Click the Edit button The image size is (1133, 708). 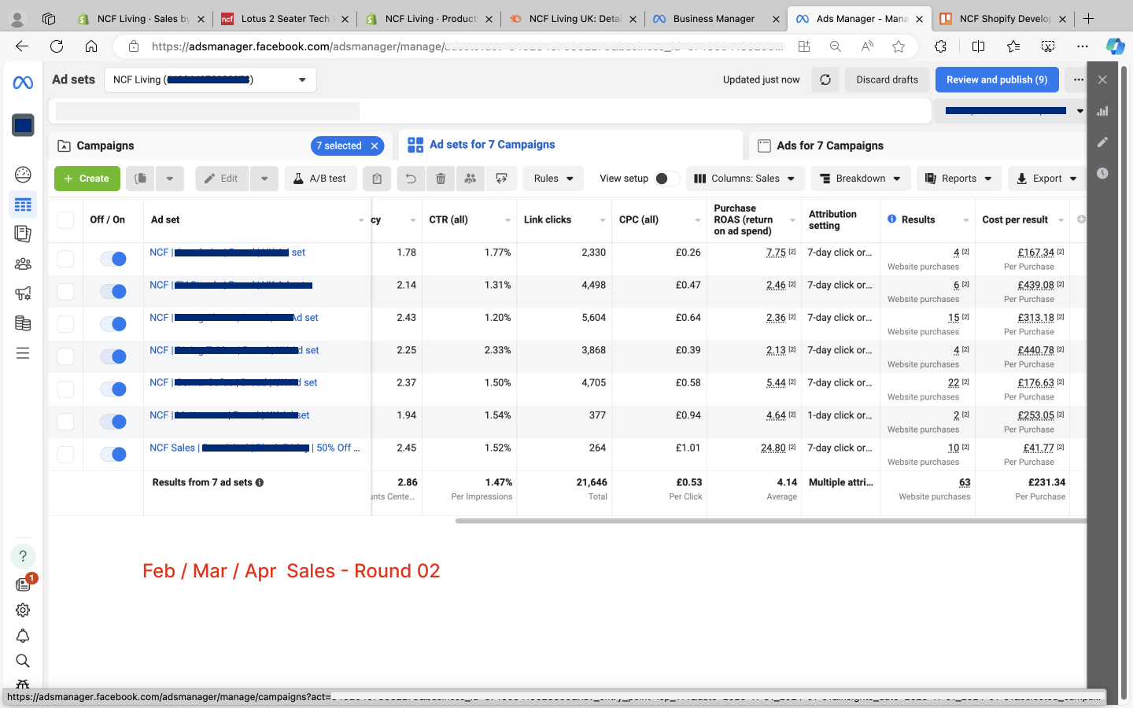coord(222,179)
